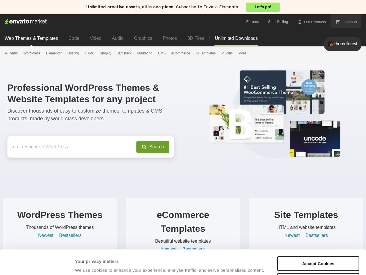Open the WordPress sub-navigation item
Viewport: 366px width, 275px height.
(32, 53)
